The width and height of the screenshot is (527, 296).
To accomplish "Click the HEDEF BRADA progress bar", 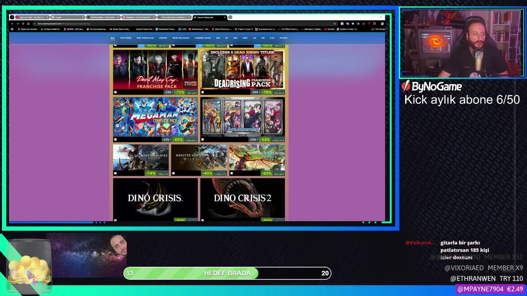I will coord(227,273).
